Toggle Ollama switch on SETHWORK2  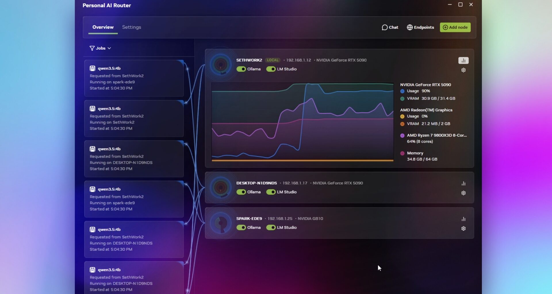point(241,69)
